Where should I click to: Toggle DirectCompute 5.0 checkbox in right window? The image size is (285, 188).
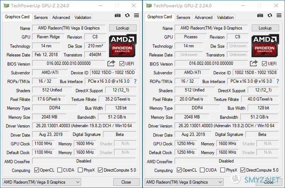tap(243, 170)
